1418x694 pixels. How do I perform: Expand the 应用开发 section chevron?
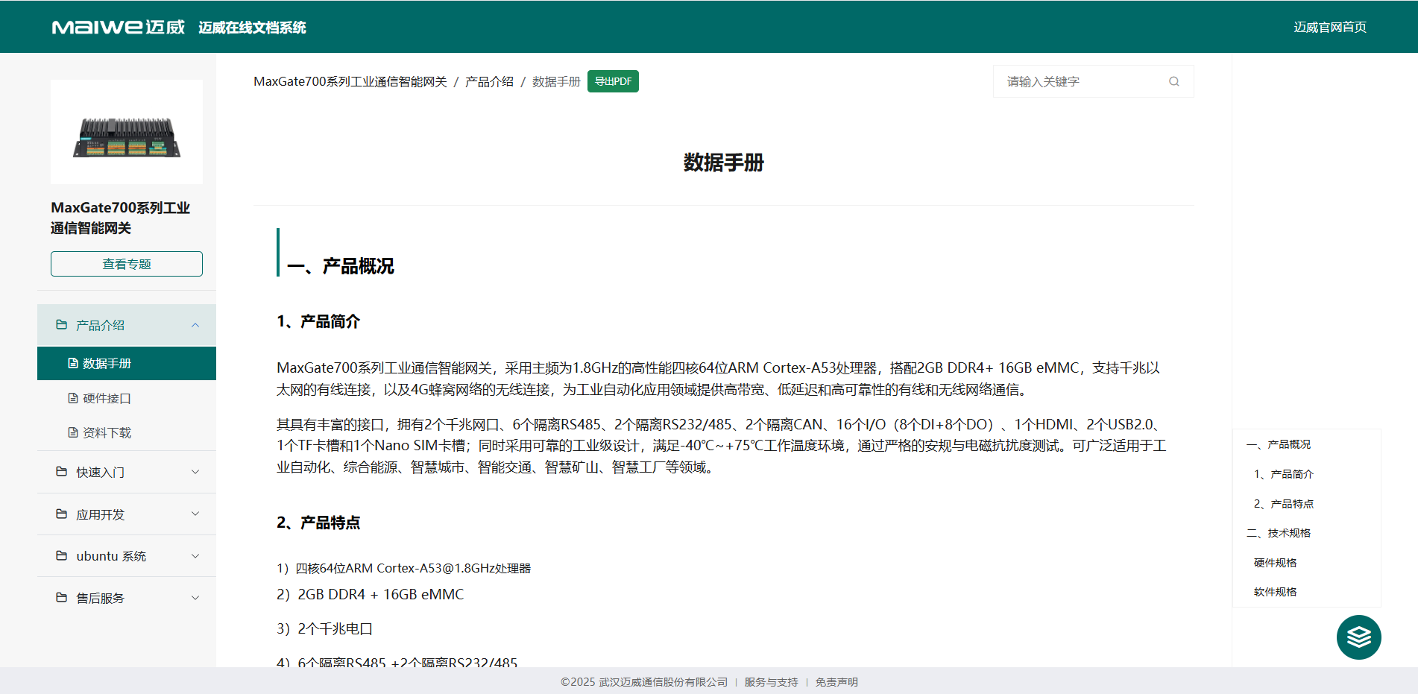(x=195, y=514)
